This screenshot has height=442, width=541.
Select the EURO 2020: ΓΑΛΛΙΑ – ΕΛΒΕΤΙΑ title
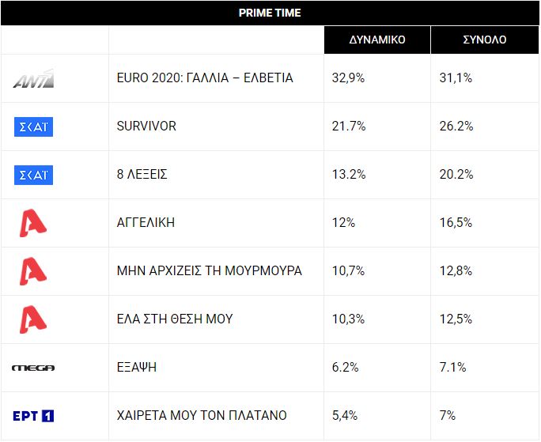[204, 78]
